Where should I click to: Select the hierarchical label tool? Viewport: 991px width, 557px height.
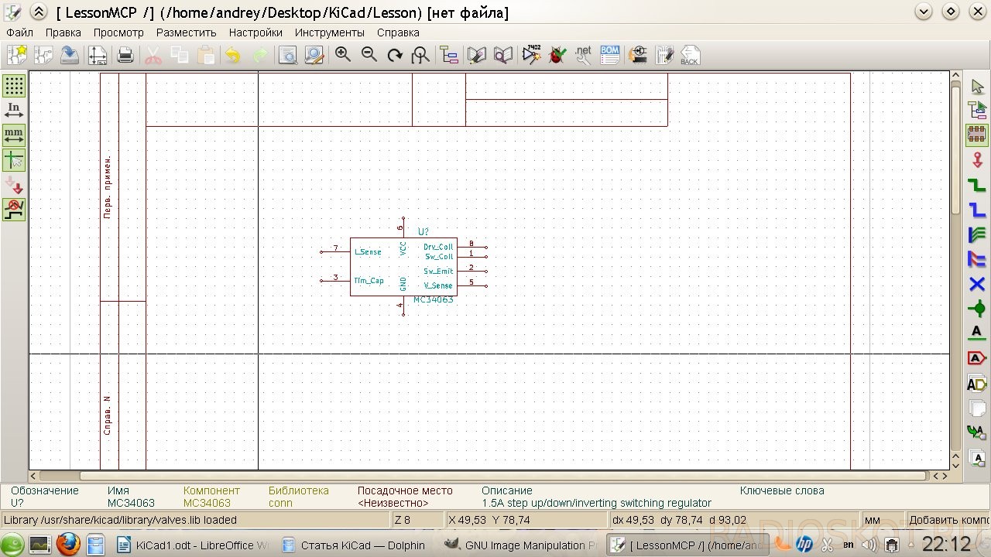click(977, 384)
